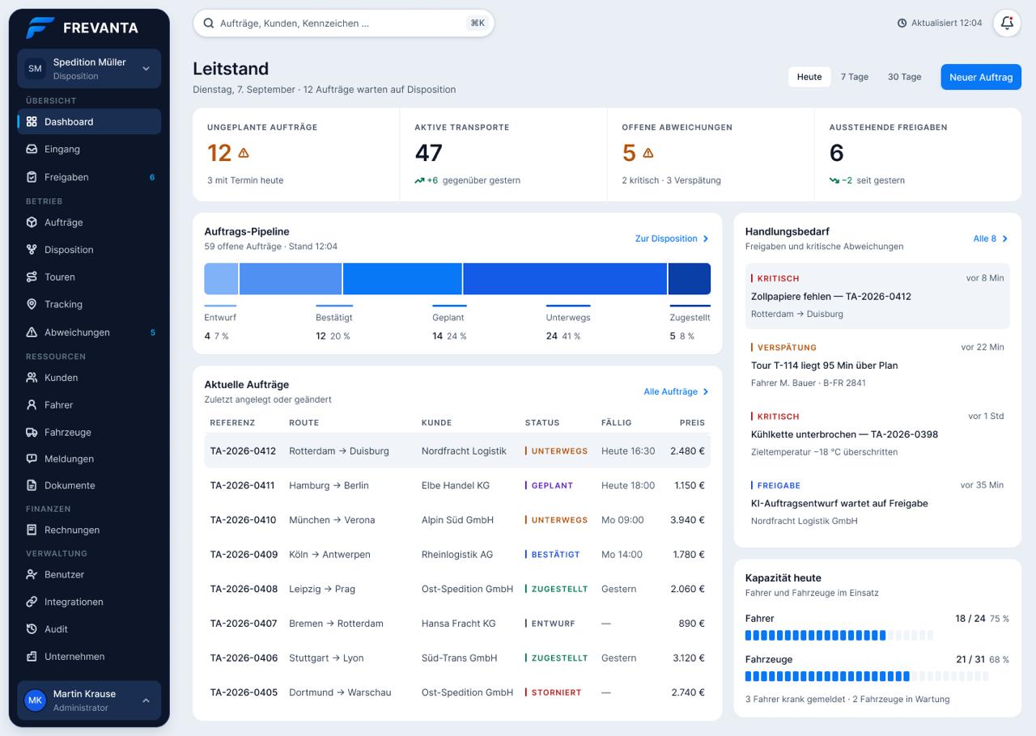
Task: Click the Unterwegs segment of pipeline bar
Action: pyautogui.click(x=565, y=278)
